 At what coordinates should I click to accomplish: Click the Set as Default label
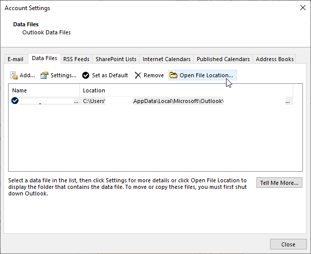[x=110, y=75]
